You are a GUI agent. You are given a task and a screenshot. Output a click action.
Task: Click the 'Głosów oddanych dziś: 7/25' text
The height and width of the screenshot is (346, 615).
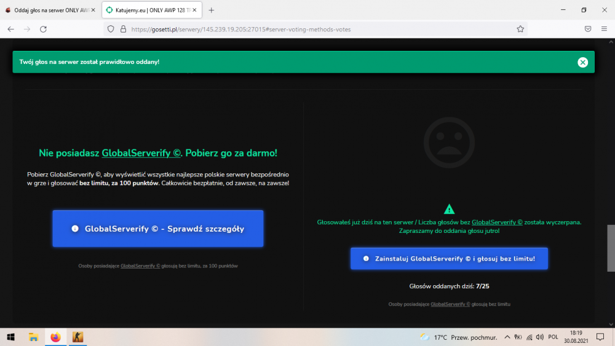point(449,286)
